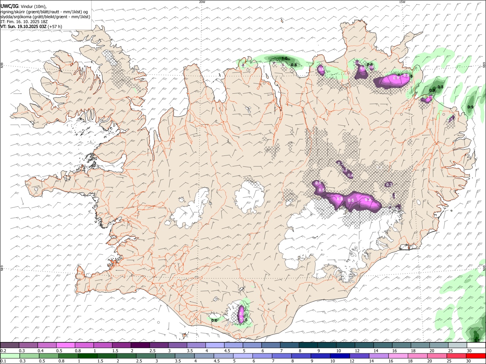Click the teal snow swatch labeled 12
The image size is (486, 364).
pyautogui.click(x=364, y=345)
